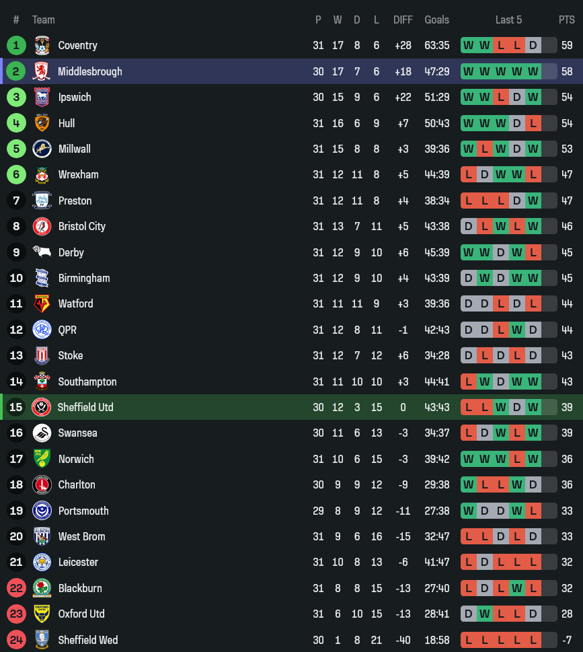Click the Southampton club crest
583x652 pixels.
coord(42,382)
